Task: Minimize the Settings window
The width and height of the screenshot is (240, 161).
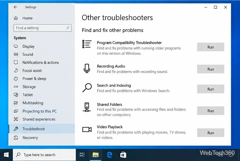Action: point(206,7)
